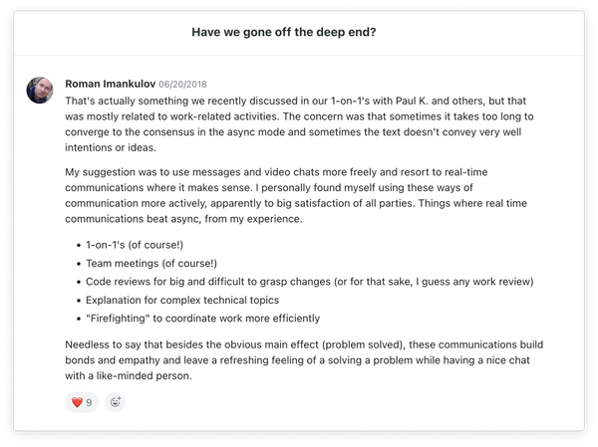Click Roman Imankulov's profile avatar
598x447 pixels.
coord(41,92)
